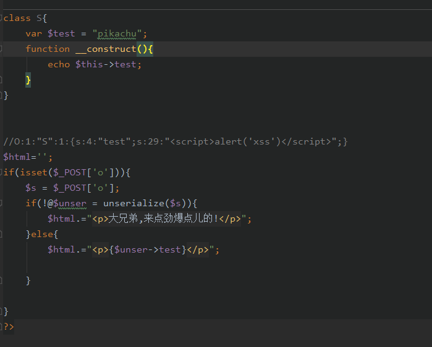Click the isset call in the if statement
Screen dimensions: 432x347
33,172
